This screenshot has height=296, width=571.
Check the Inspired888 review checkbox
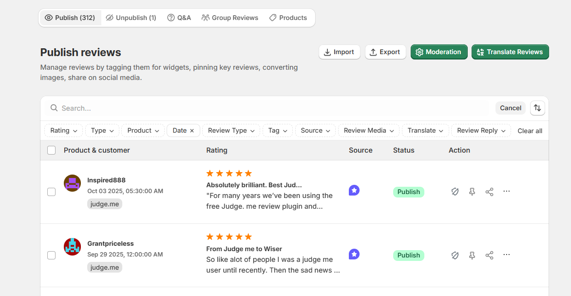point(52,192)
